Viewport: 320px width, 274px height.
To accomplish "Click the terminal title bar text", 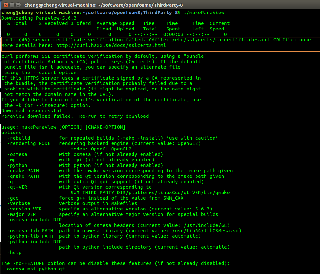I will pyautogui.click(x=104, y=5).
